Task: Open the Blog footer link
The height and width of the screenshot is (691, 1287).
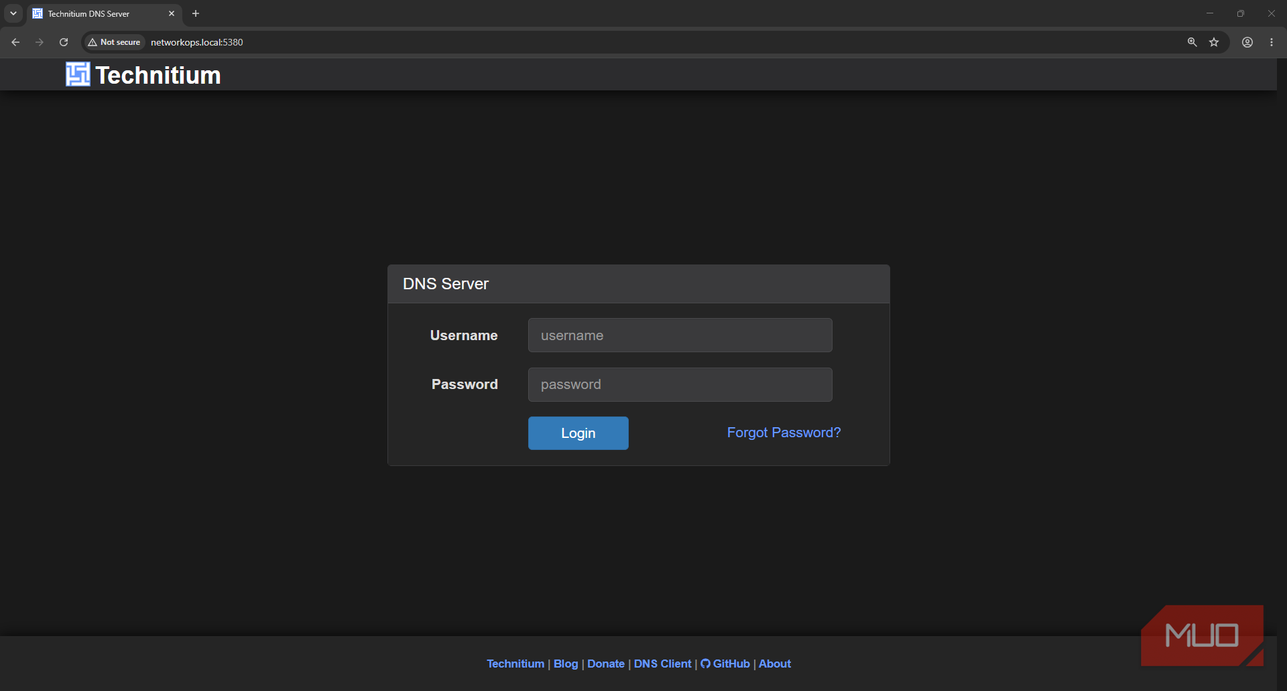Action: click(566, 664)
